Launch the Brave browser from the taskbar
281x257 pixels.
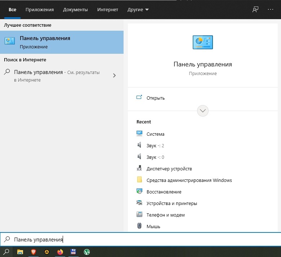34,252
